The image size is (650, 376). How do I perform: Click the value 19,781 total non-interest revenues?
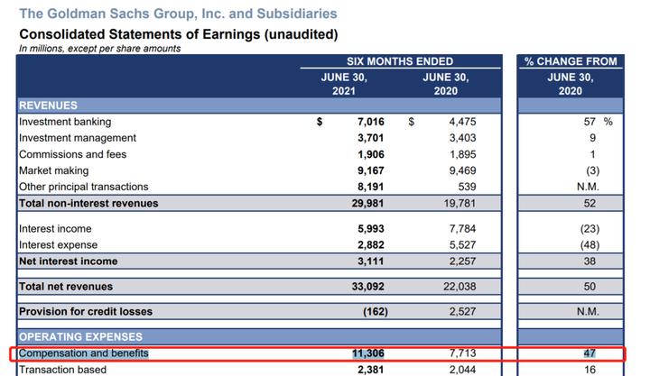point(460,203)
